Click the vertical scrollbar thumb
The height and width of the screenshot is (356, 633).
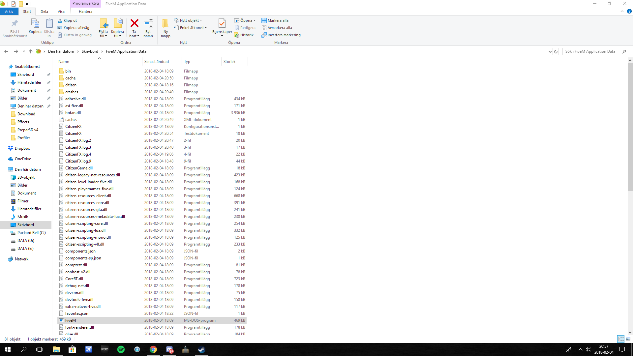pos(630,127)
